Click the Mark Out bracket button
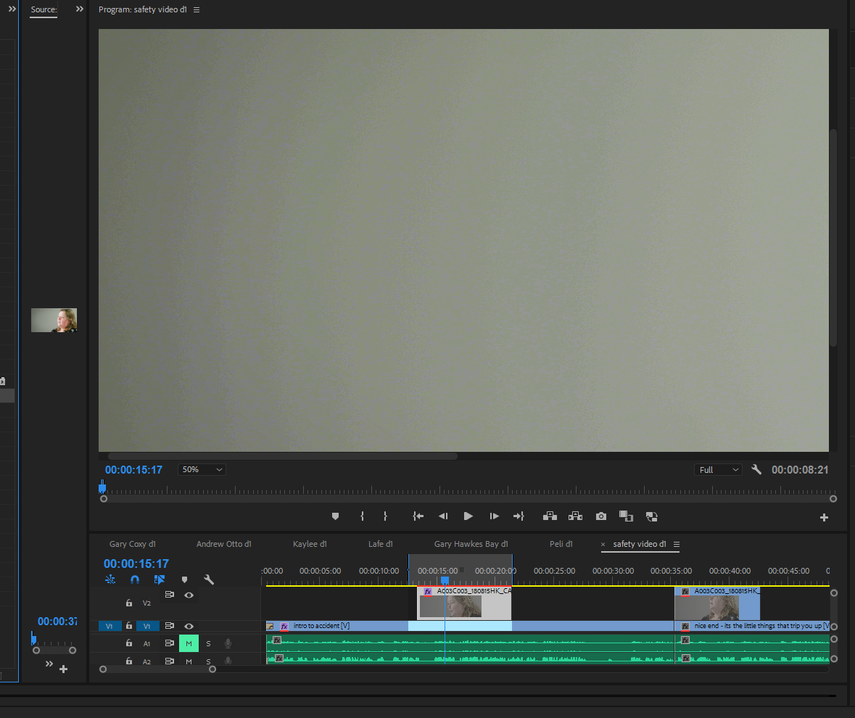This screenshot has width=855, height=718. pyautogui.click(x=385, y=516)
